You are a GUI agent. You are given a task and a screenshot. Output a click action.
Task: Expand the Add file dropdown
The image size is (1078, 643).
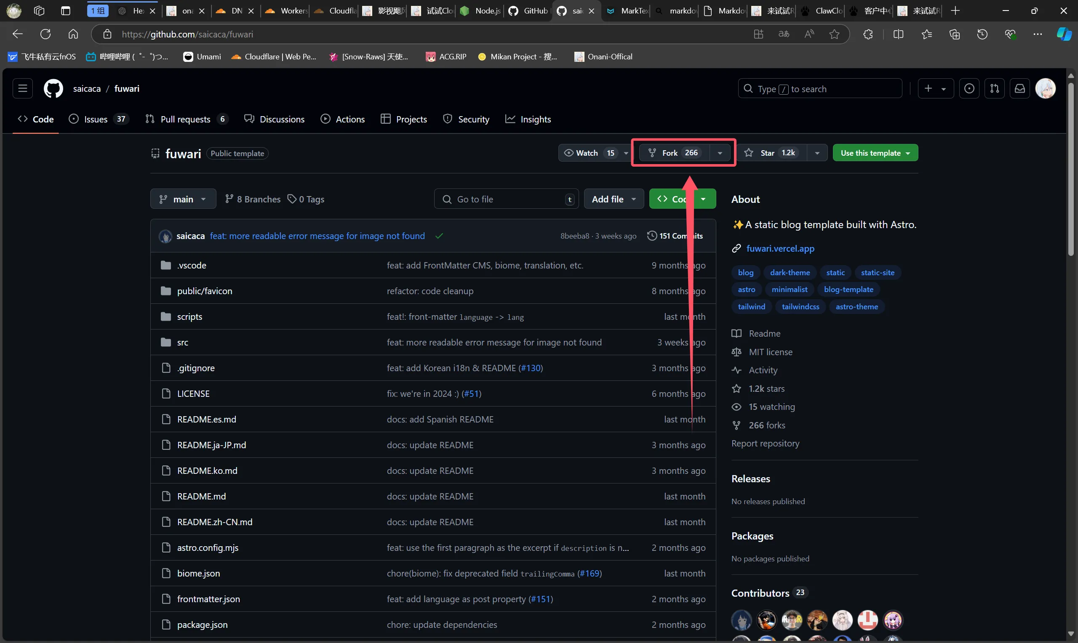614,199
